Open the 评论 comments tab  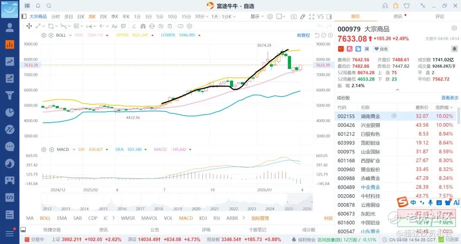coord(440,17)
